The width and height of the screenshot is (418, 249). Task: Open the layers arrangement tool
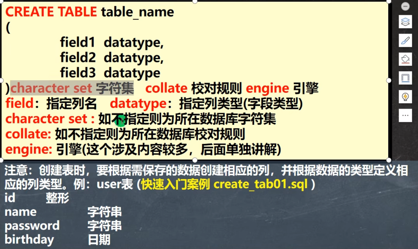point(405,22)
